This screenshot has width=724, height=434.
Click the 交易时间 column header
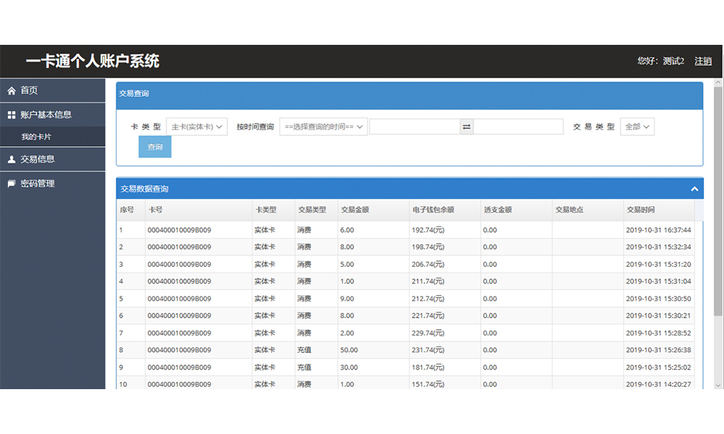point(641,210)
